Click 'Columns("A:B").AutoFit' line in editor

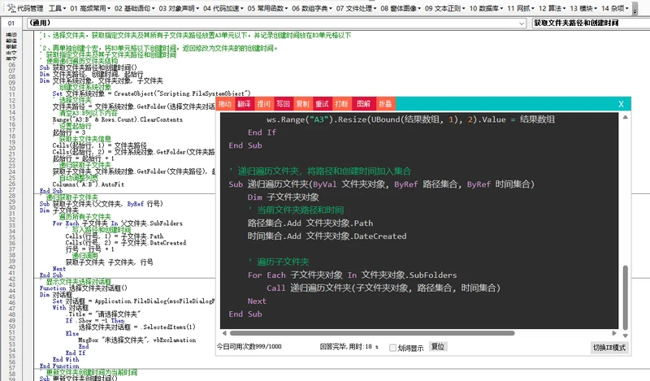pyautogui.click(x=89, y=184)
